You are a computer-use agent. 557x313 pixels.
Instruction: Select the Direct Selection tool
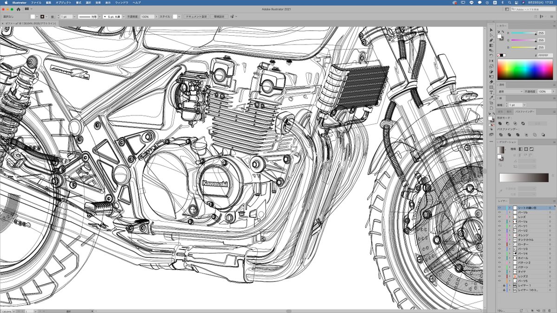tap(491, 35)
